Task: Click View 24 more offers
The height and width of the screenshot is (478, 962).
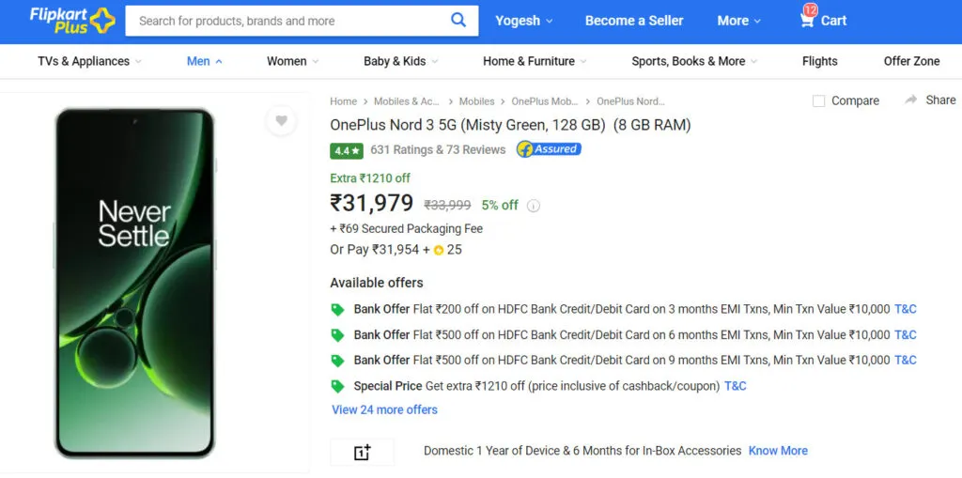Action: (x=384, y=409)
